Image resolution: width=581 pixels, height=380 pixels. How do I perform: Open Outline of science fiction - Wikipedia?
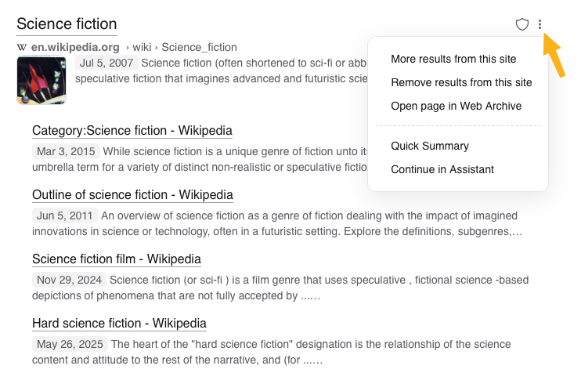point(132,194)
